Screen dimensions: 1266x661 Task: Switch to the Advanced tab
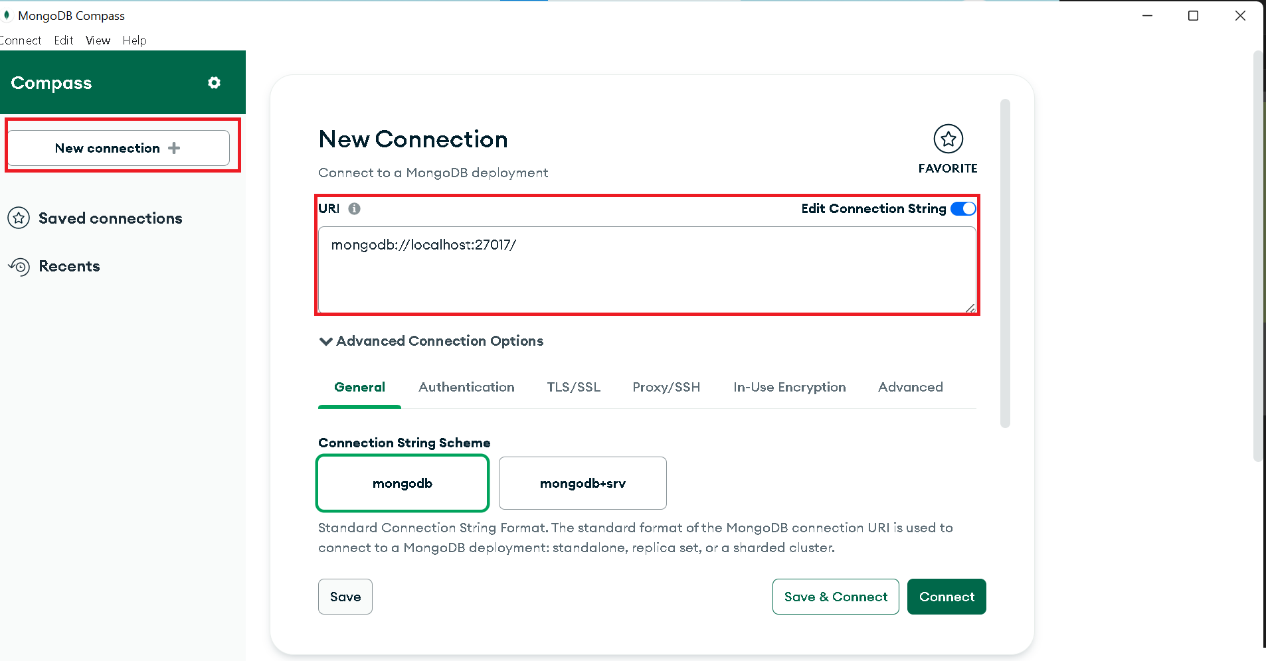pos(911,387)
